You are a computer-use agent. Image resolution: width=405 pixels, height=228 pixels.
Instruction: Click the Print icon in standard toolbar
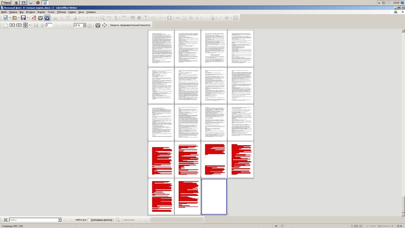coord(40,18)
